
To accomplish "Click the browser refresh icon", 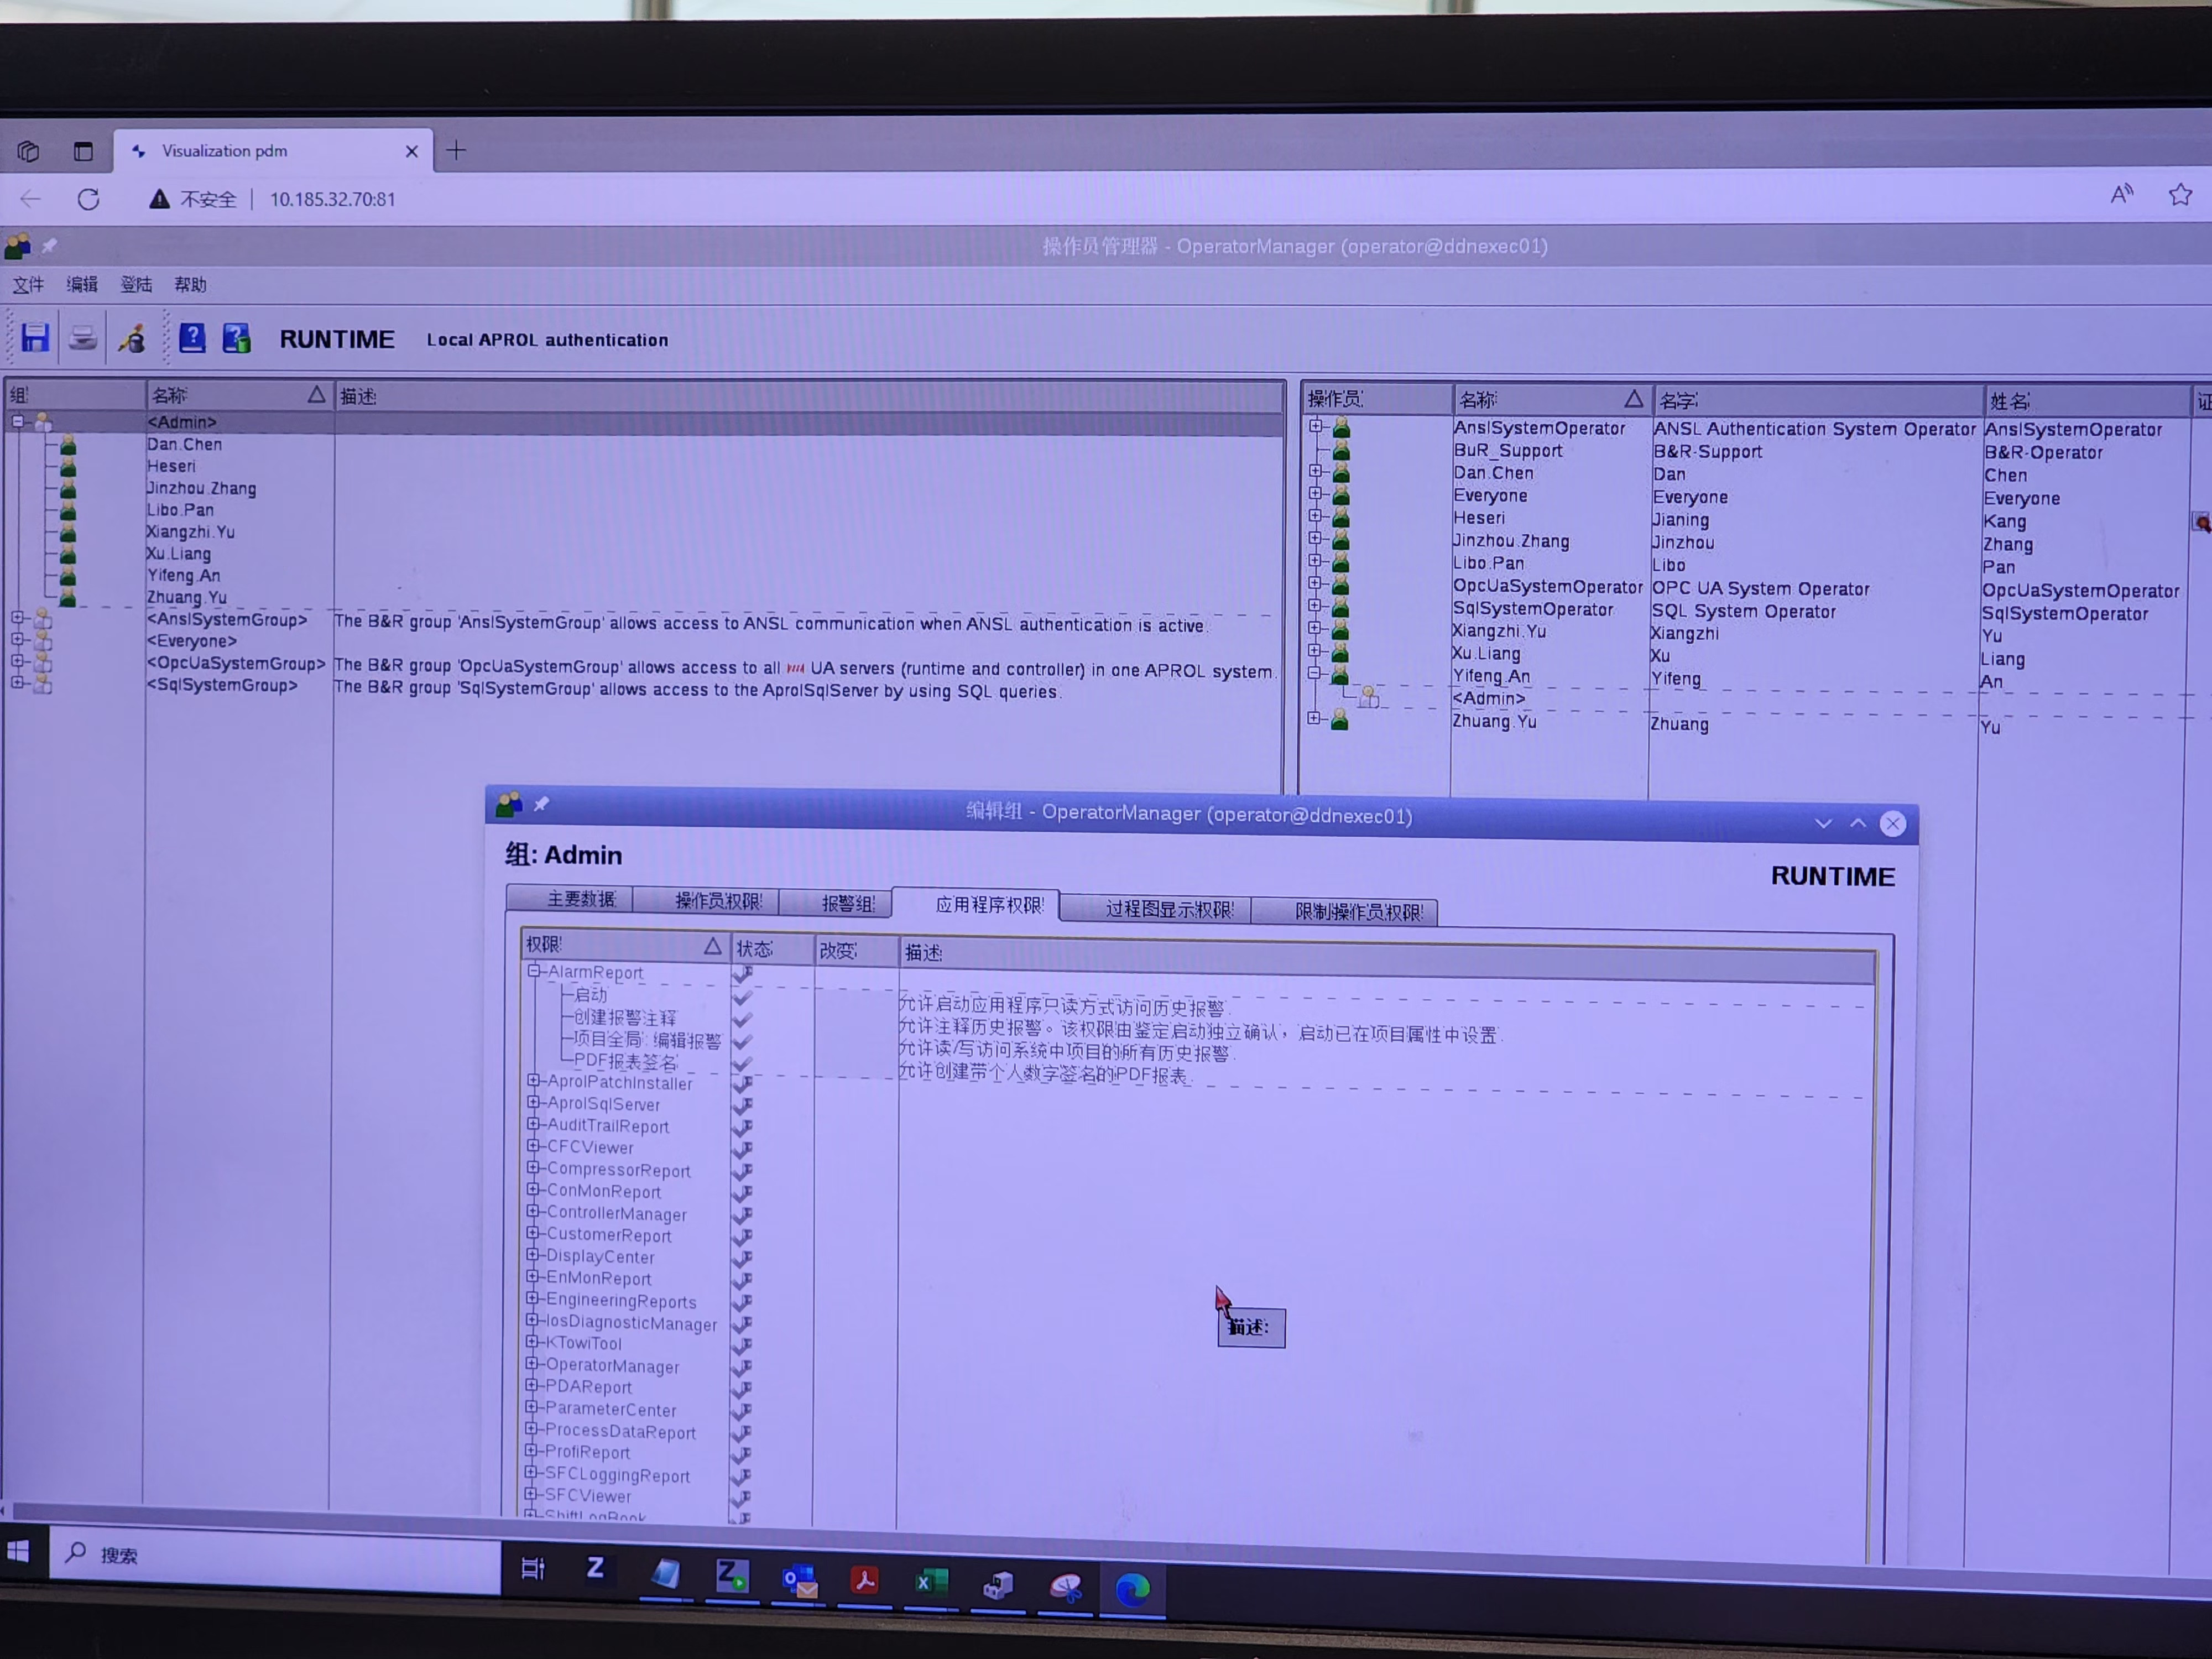I will (88, 199).
